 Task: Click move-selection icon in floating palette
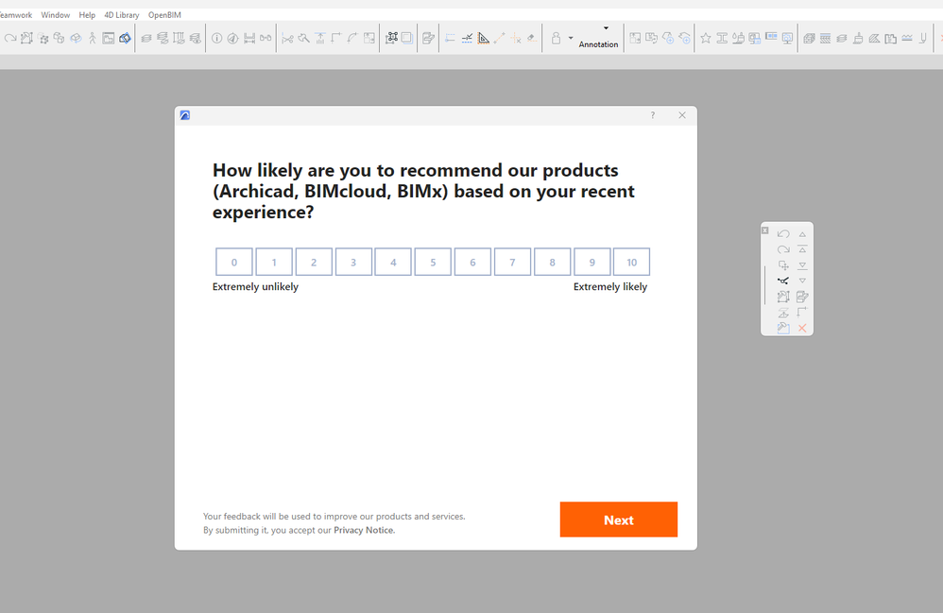point(783,265)
